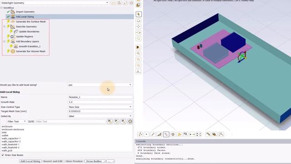
Task: Collapse the Add Boundary Layers tree node
Action: (4, 41)
